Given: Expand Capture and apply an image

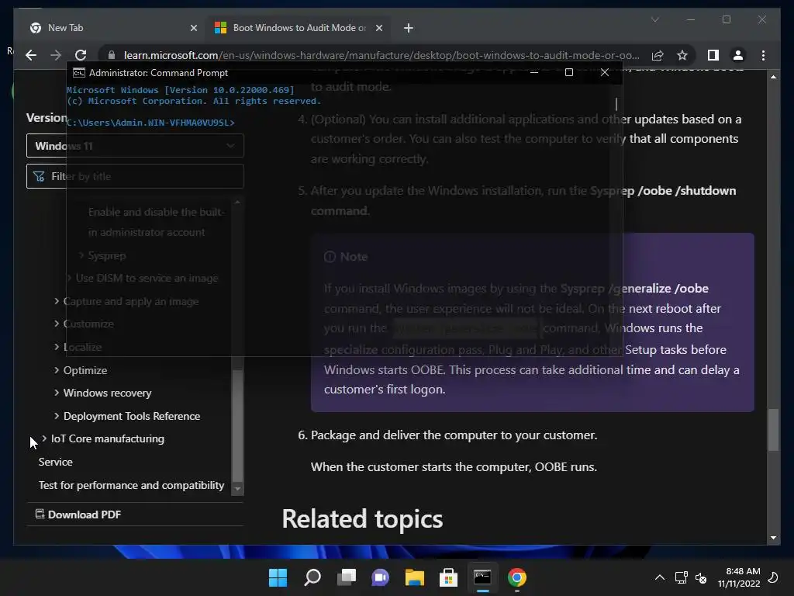Looking at the screenshot, I should [x=57, y=301].
